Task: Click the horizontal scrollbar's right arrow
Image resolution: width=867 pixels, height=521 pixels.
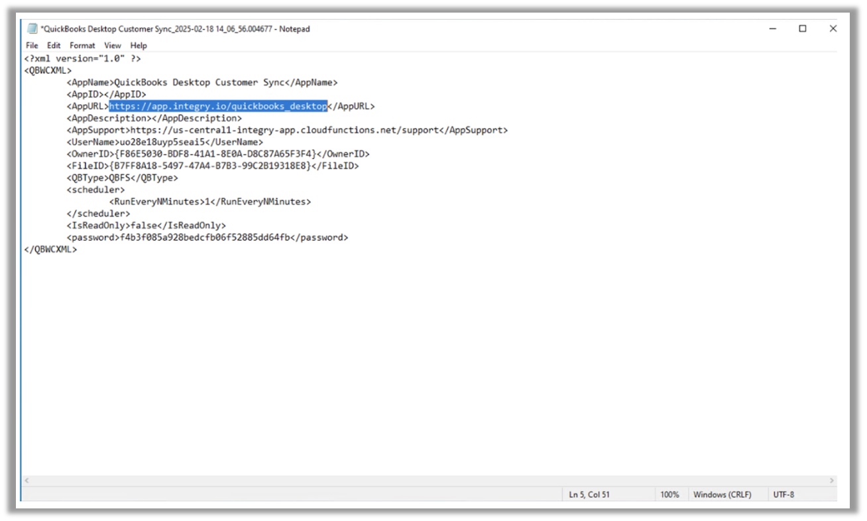Action: (x=831, y=481)
